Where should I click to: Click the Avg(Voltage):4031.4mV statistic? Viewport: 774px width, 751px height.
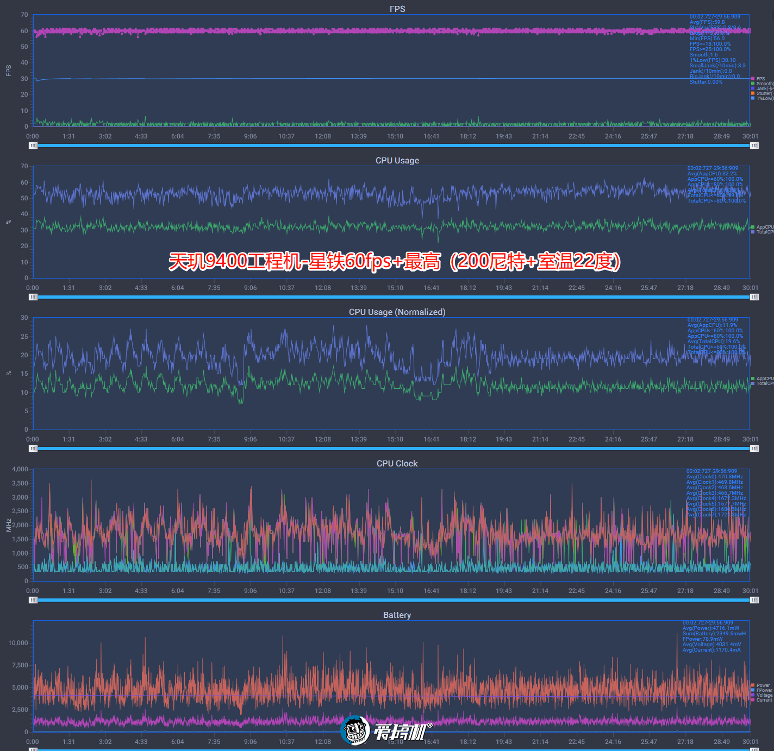point(711,645)
